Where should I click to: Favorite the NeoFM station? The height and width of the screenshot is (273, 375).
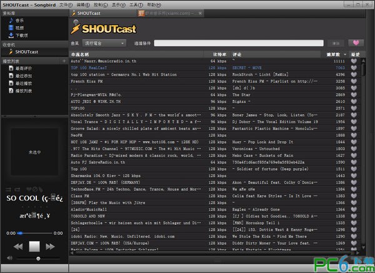[354, 136]
